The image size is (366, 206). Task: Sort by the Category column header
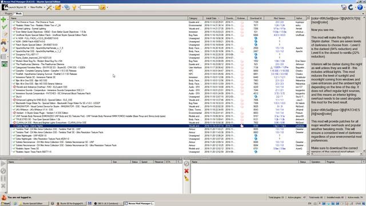click(196, 18)
